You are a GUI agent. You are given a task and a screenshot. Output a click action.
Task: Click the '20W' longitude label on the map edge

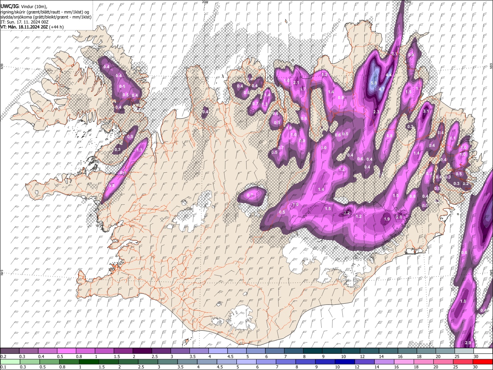click(x=205, y=2)
